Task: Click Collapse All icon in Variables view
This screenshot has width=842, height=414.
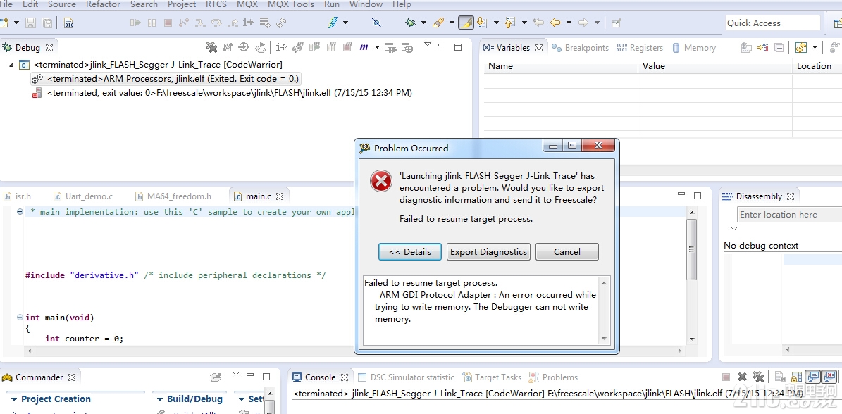Action: (779, 48)
